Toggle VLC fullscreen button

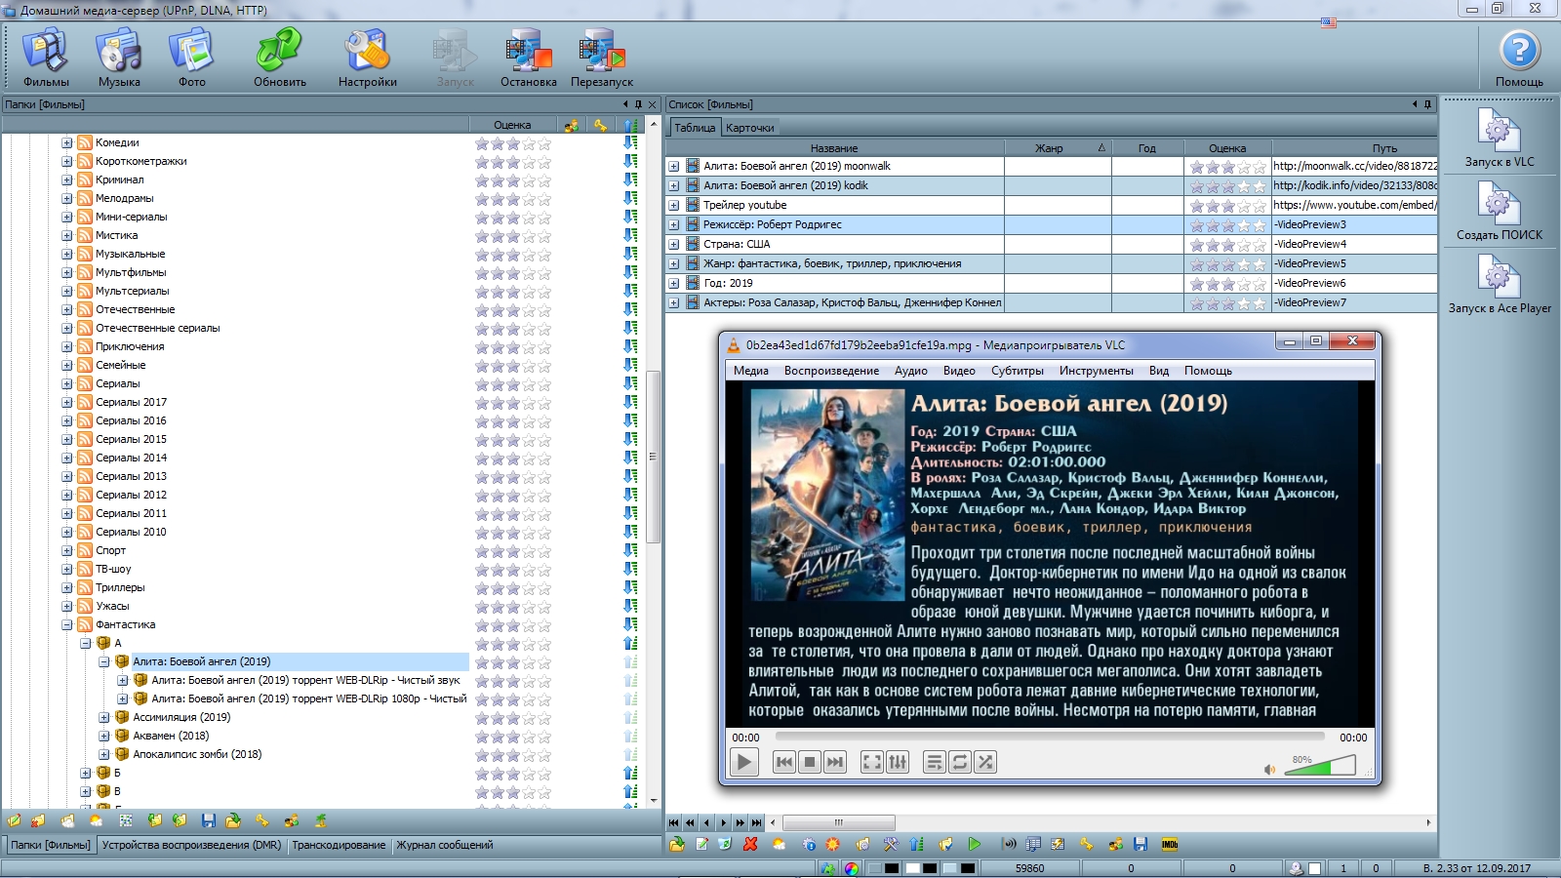[x=872, y=763]
